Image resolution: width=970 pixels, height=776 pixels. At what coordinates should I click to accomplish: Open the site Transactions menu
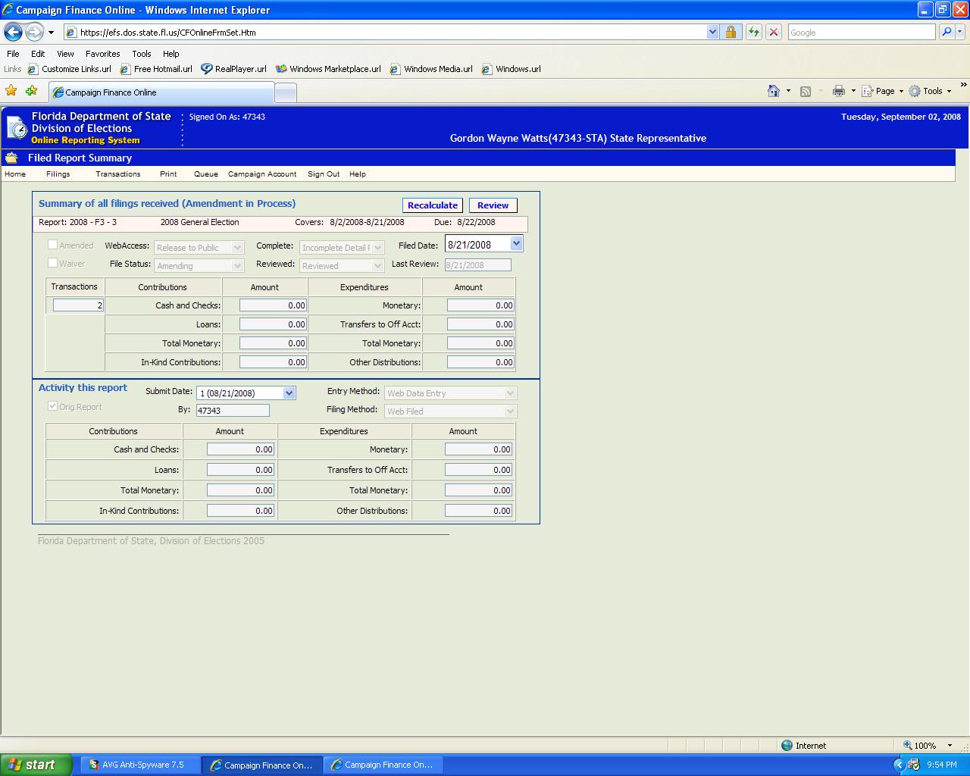pos(118,174)
